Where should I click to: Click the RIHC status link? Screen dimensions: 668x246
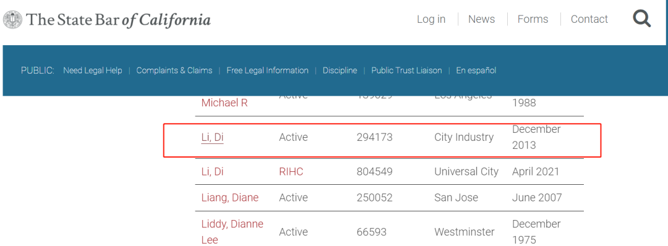pyautogui.click(x=291, y=171)
